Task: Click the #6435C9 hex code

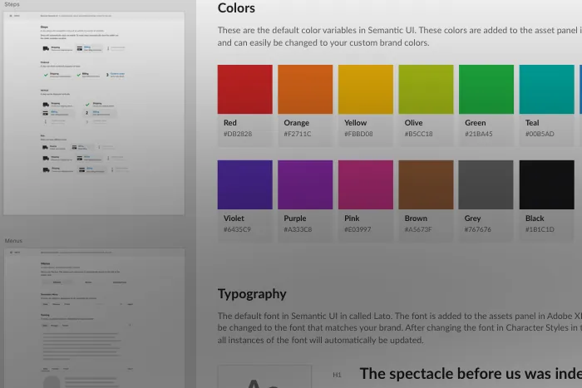Action: (x=237, y=229)
